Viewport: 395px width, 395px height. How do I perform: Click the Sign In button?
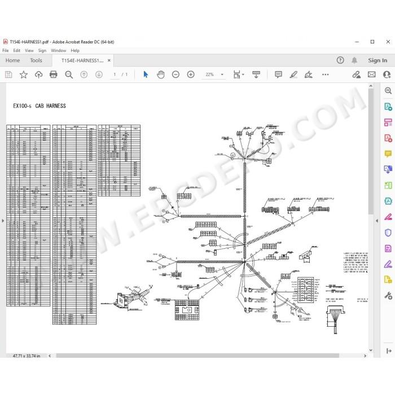click(x=378, y=60)
